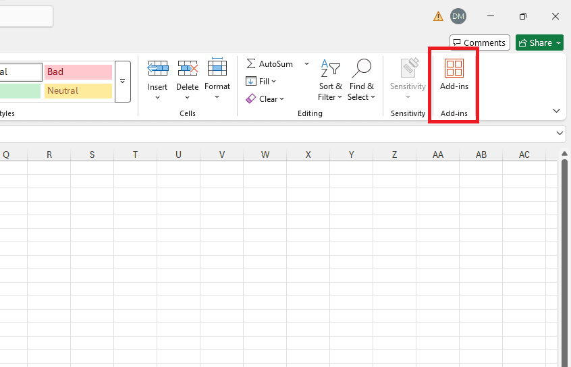Select column AB header

[481, 154]
